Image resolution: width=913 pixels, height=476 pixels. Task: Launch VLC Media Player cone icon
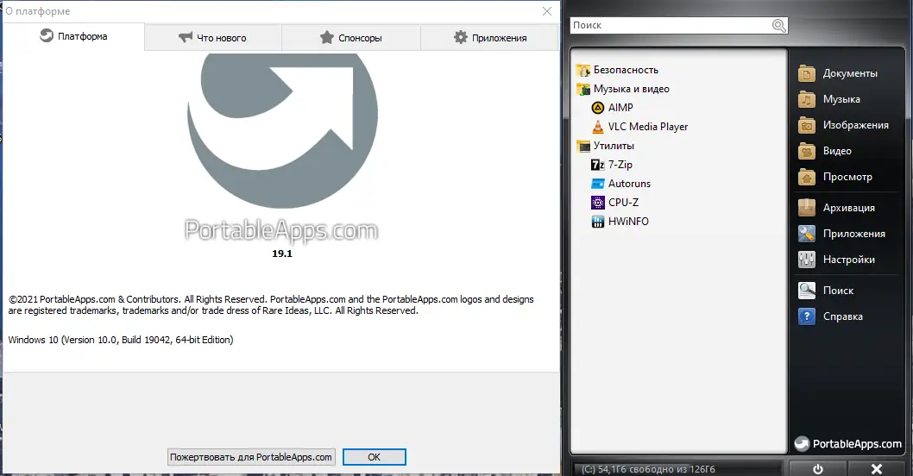pos(597,127)
